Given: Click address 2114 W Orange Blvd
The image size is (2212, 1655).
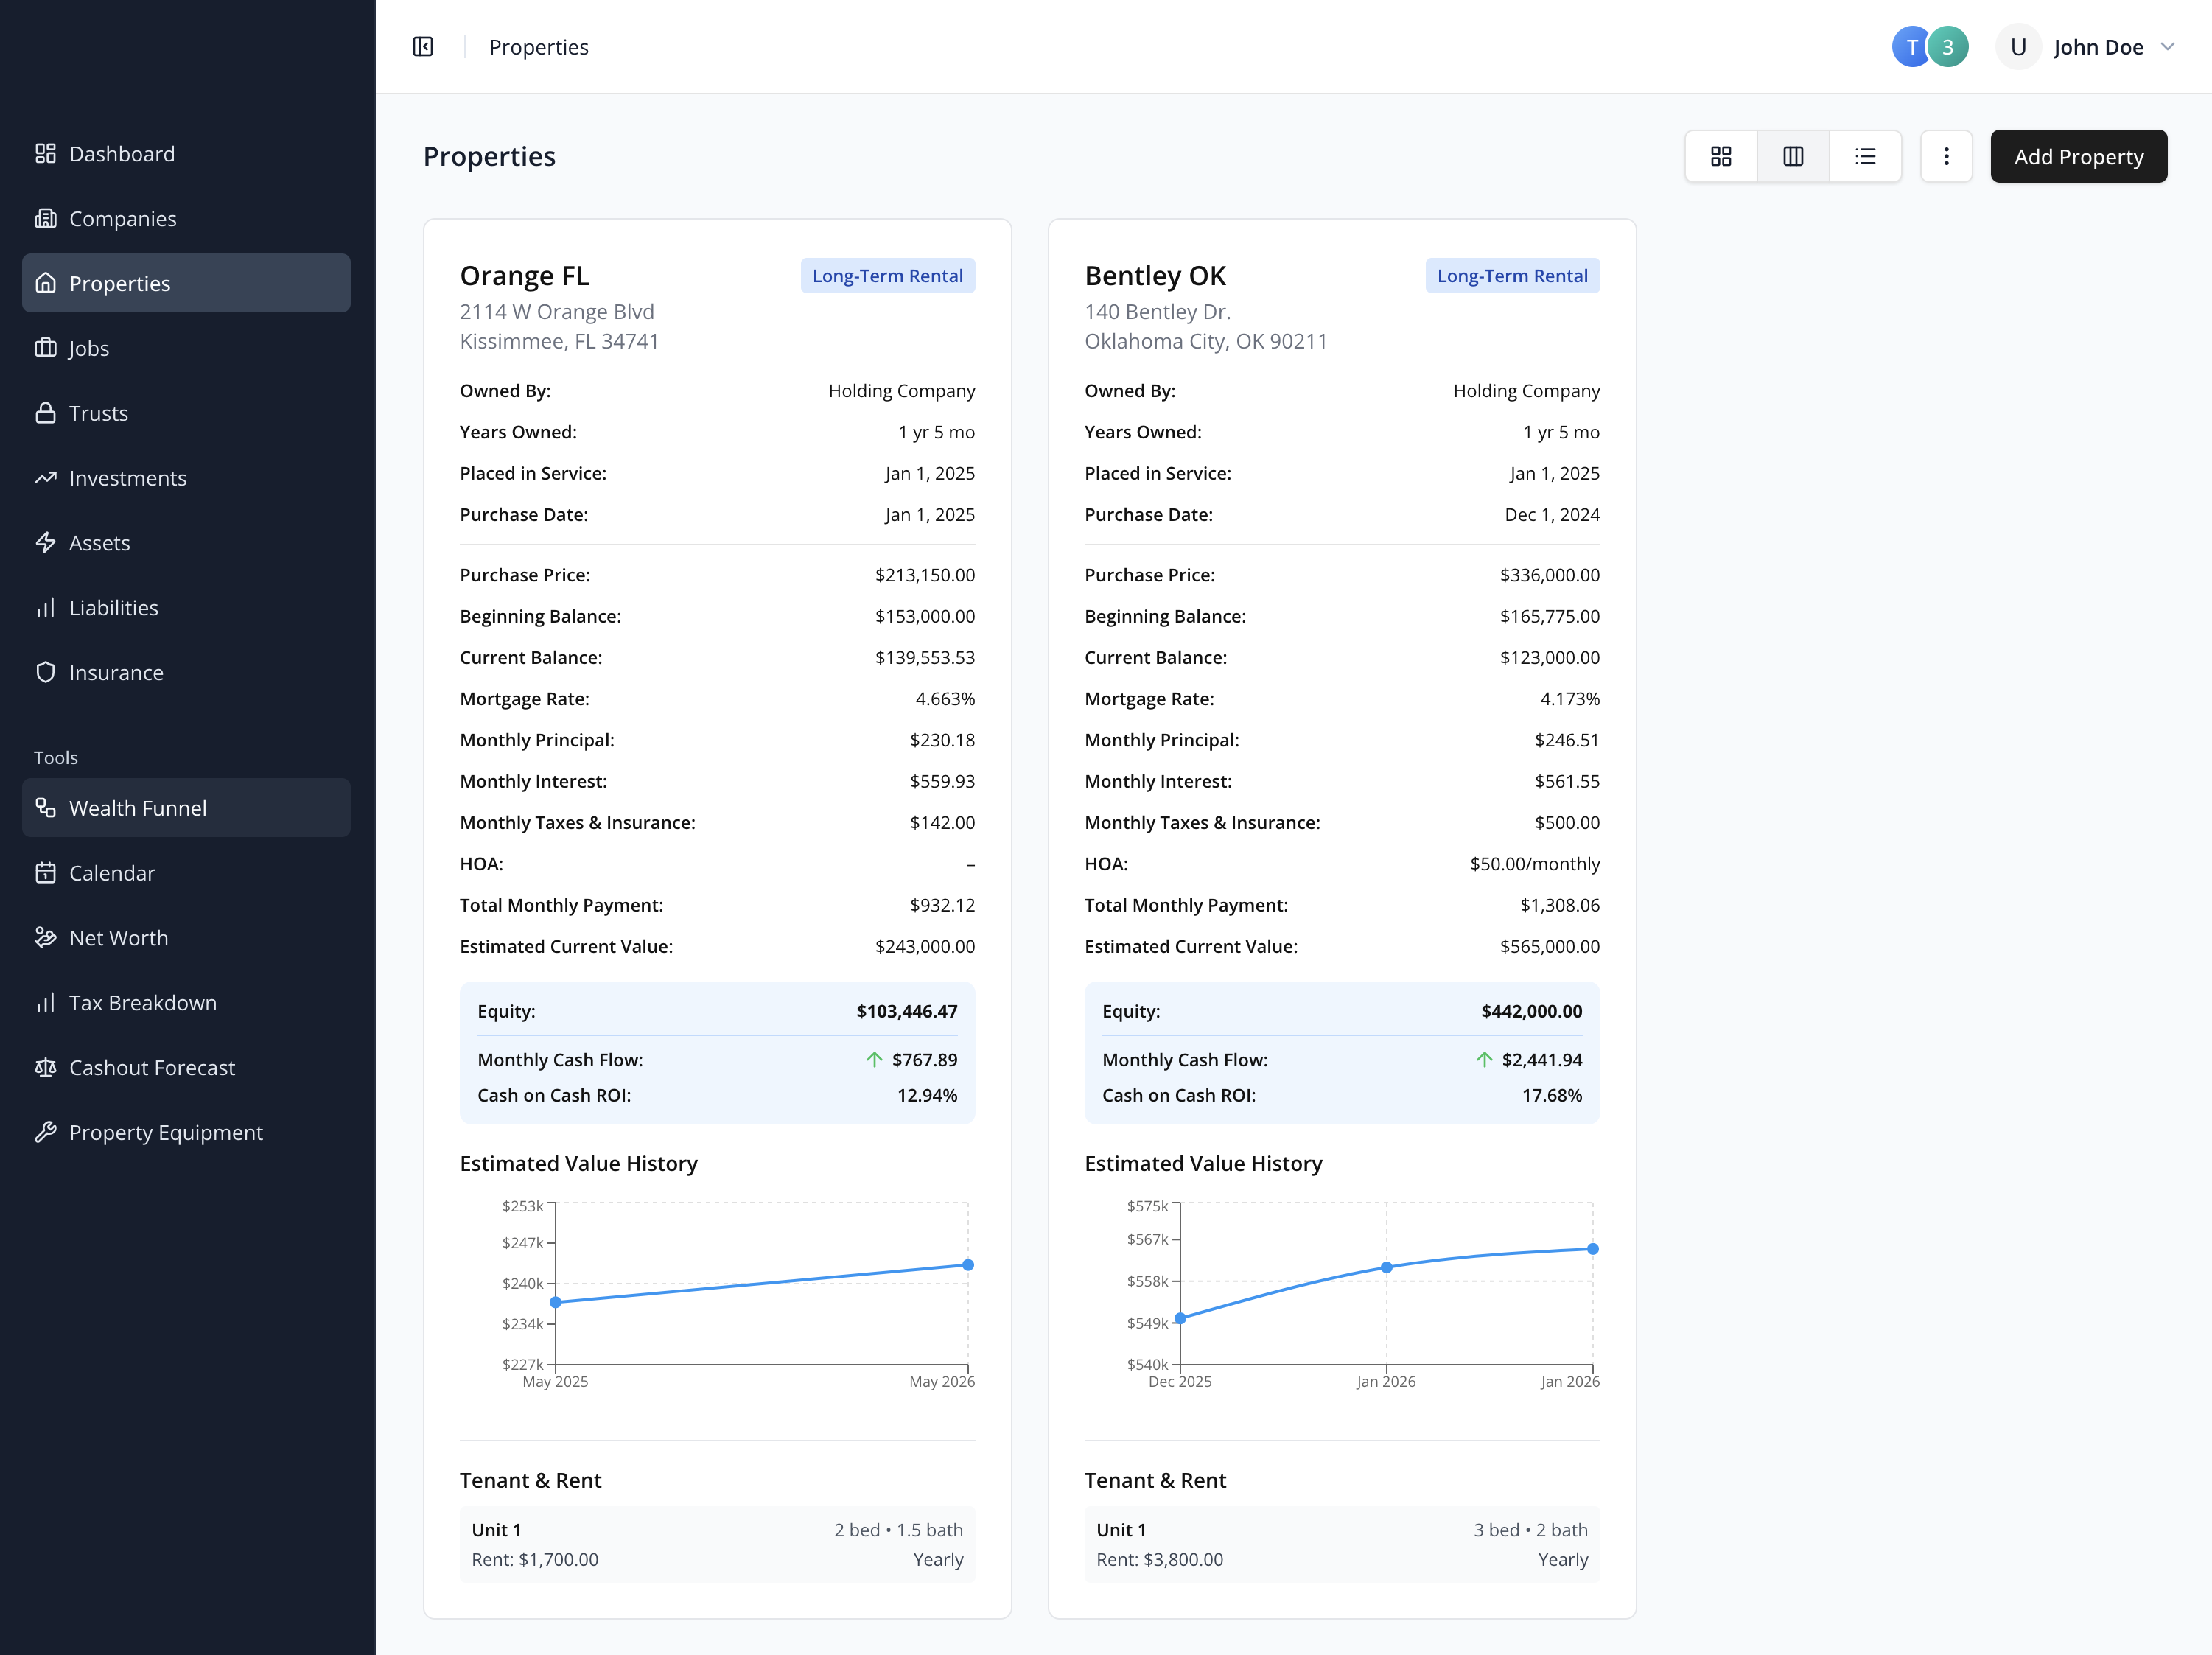Looking at the screenshot, I should click(557, 312).
